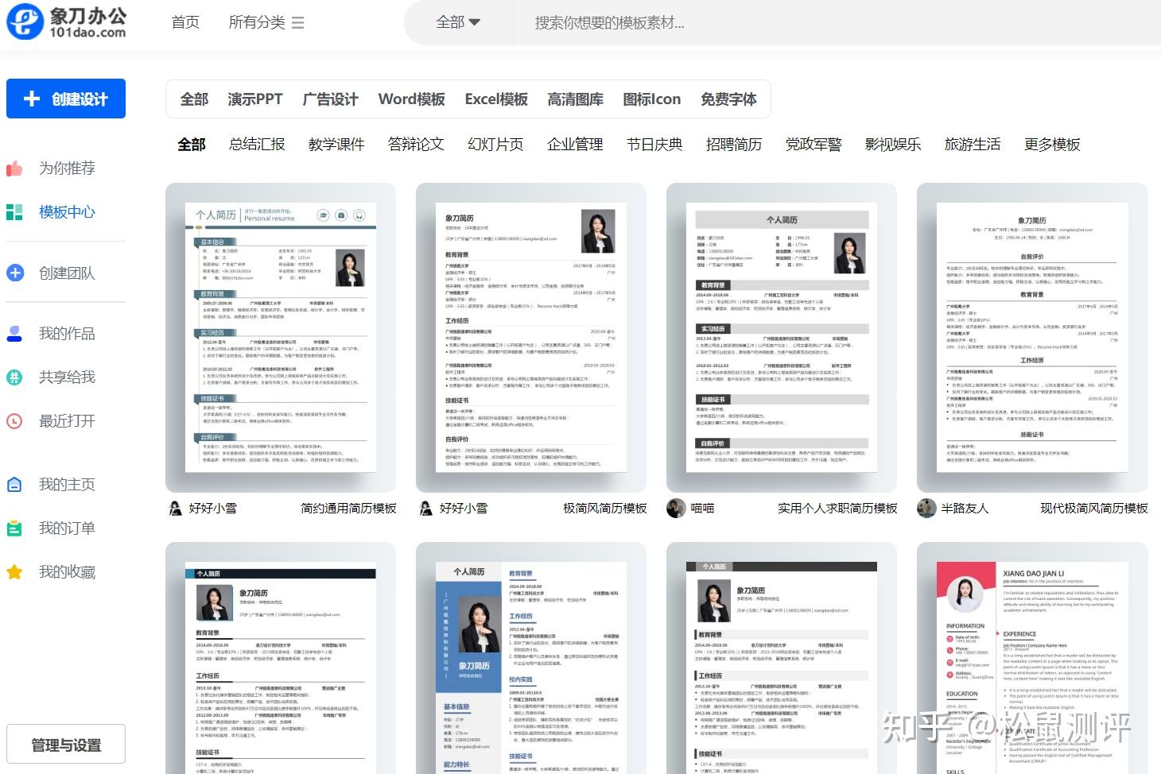Click the 创建团队 plus circle icon
The height and width of the screenshot is (774, 1161).
(x=14, y=273)
